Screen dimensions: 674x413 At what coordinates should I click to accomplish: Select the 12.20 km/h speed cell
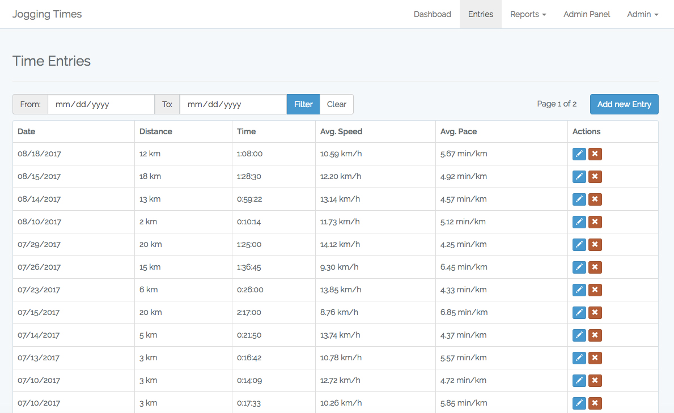375,177
